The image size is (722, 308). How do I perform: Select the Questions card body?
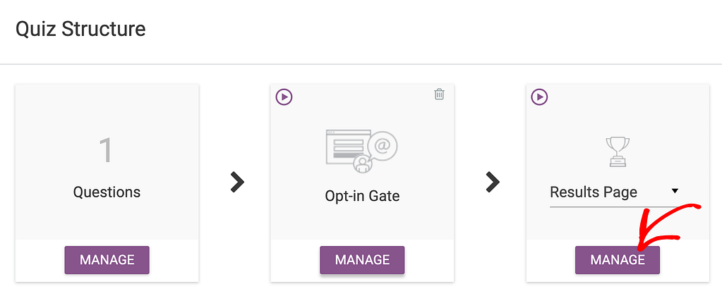click(107, 162)
